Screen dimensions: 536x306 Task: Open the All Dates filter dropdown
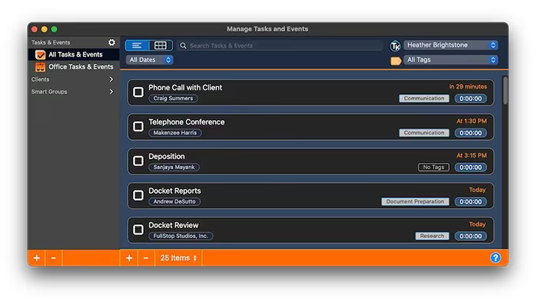tap(149, 60)
